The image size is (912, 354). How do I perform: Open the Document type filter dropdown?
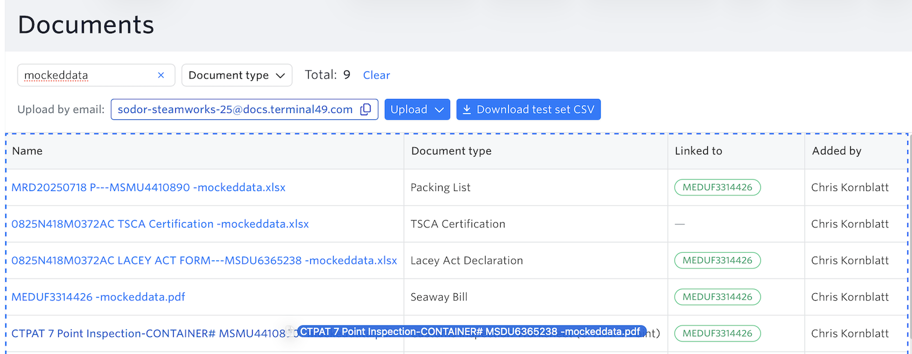tap(237, 75)
